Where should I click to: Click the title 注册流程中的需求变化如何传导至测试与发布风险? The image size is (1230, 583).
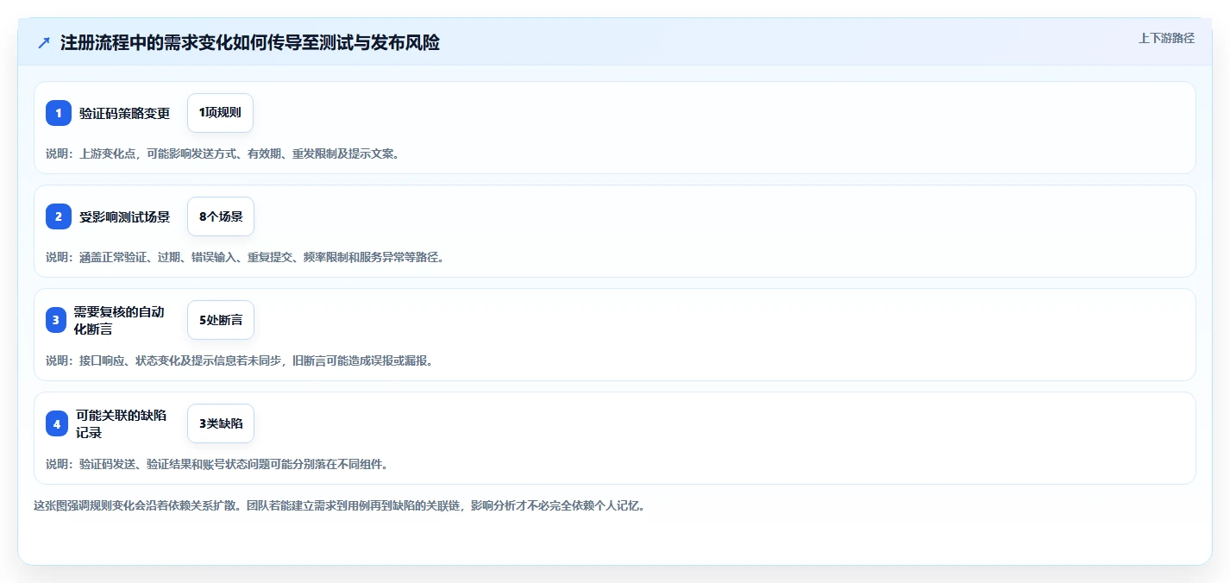click(250, 43)
